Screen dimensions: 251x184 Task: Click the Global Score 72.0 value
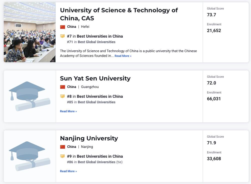(211, 83)
